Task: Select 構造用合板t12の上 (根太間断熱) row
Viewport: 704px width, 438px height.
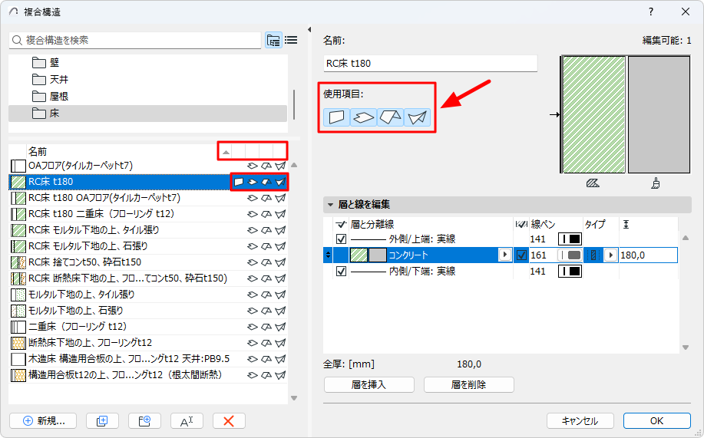Action: (x=147, y=376)
